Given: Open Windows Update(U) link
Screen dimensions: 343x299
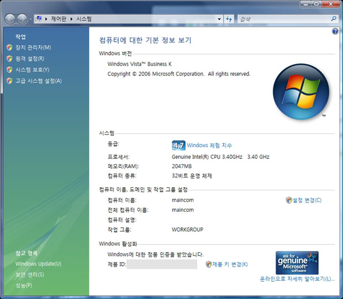Looking at the screenshot, I should pos(38,264).
